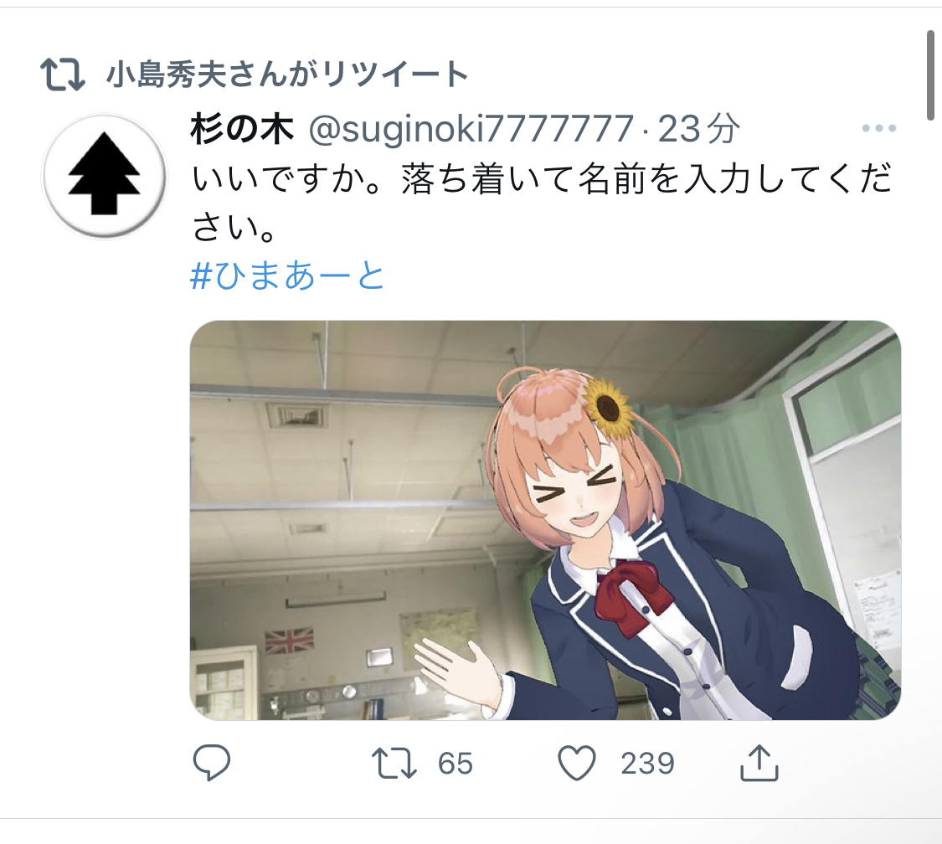Image resolution: width=942 pixels, height=844 pixels.
Task: Open the 23分 timestamp
Action: tap(699, 129)
